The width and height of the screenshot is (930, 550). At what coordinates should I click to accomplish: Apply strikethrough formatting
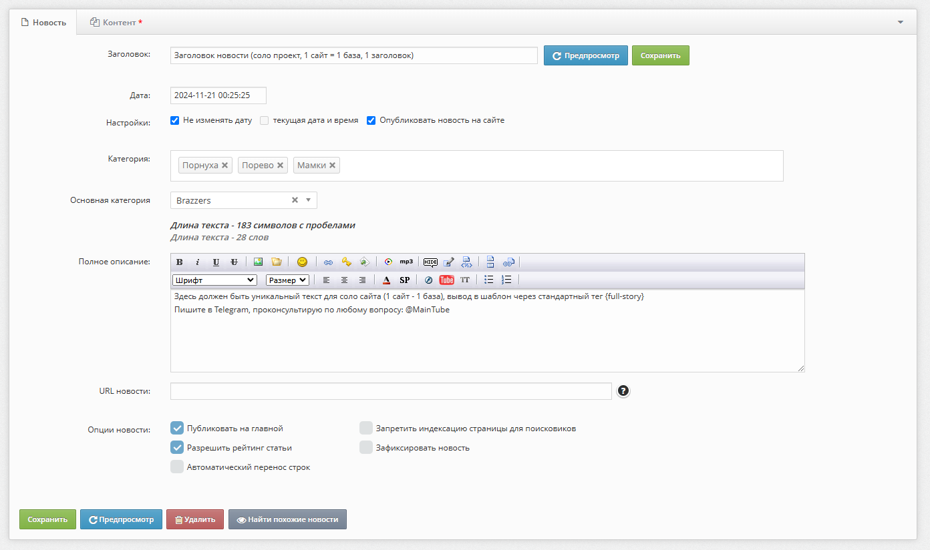[234, 262]
